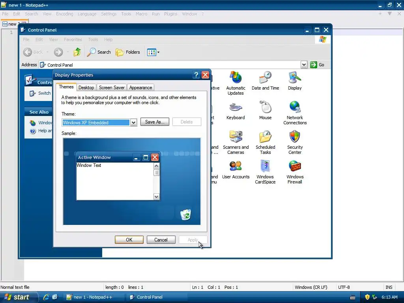Open Notepad++ Macro menu
This screenshot has width=404, height=303.
(142, 14)
